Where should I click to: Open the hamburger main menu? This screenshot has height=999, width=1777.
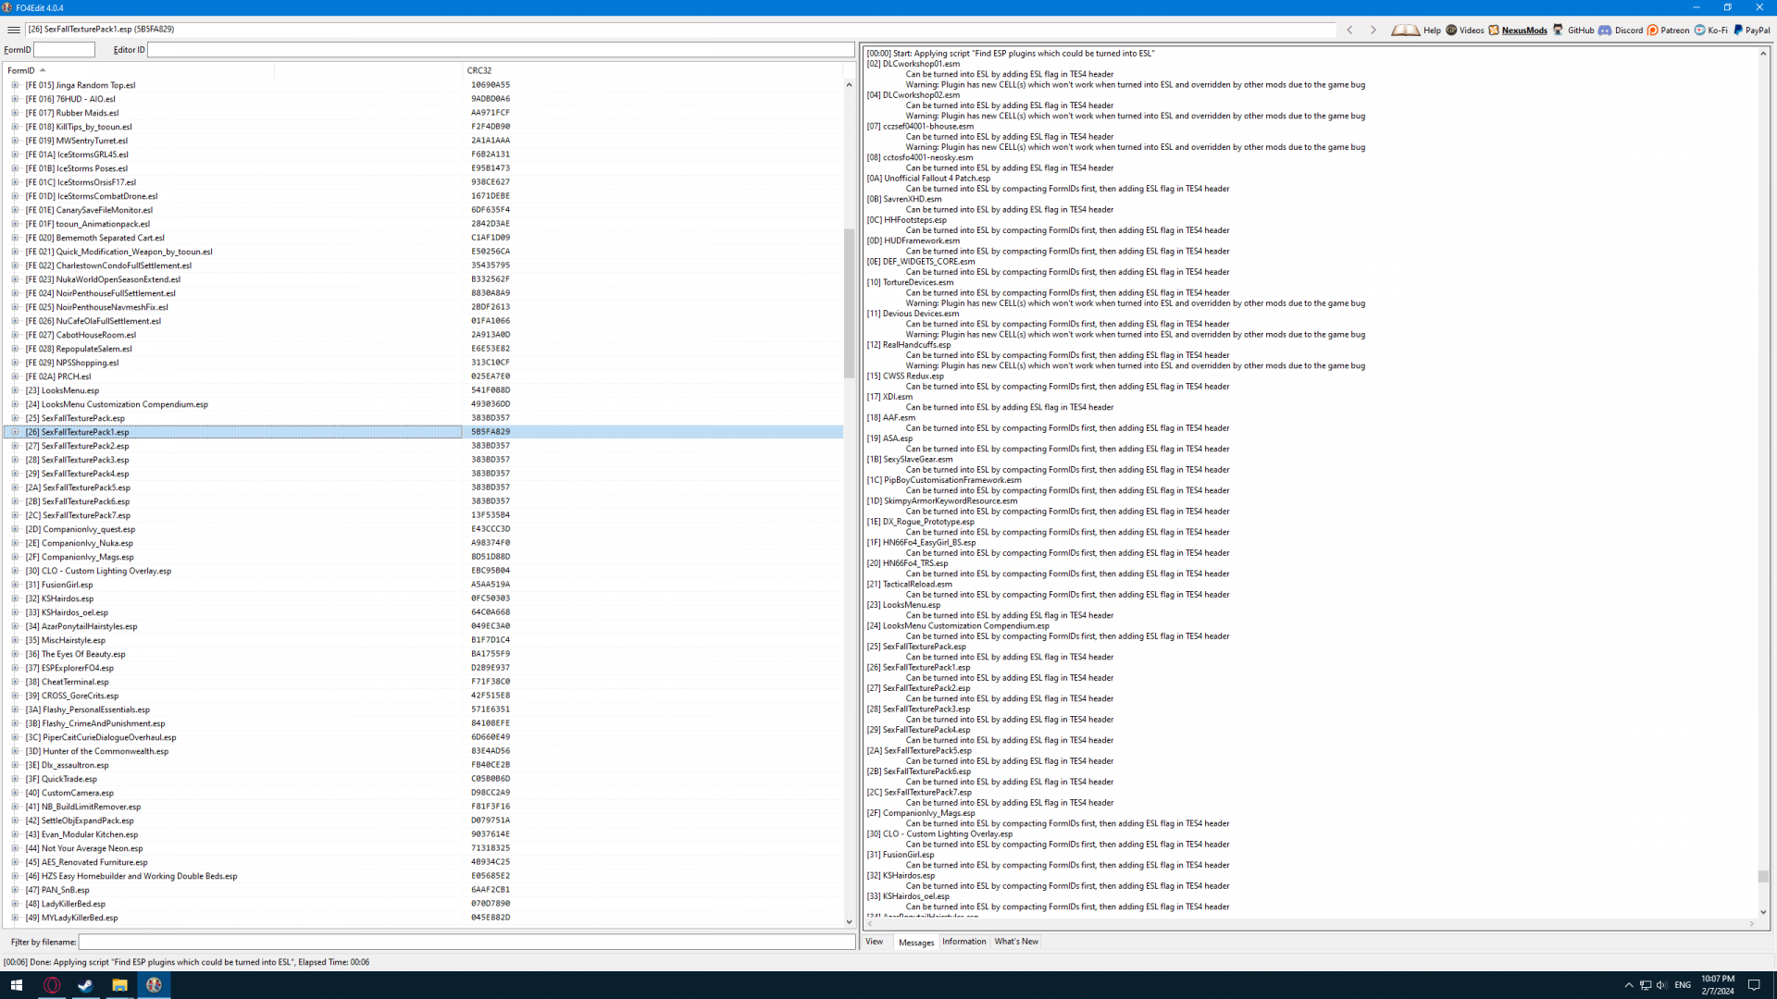pyautogui.click(x=14, y=30)
